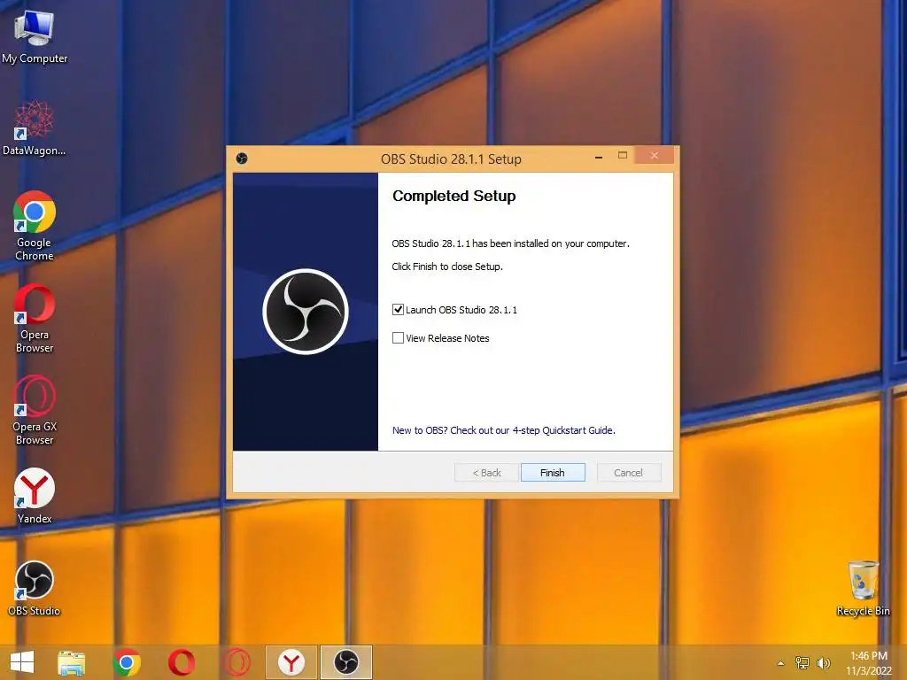Click the Back button in Setup
Screen dimensions: 907x680
coord(486,473)
